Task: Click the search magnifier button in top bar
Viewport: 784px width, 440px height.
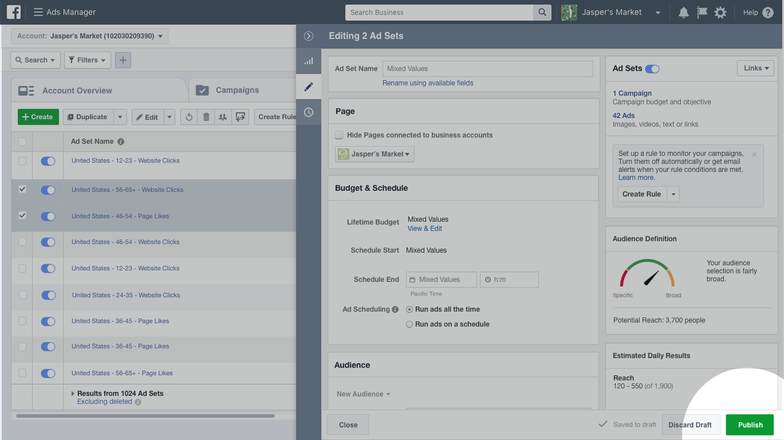Action: 542,12
